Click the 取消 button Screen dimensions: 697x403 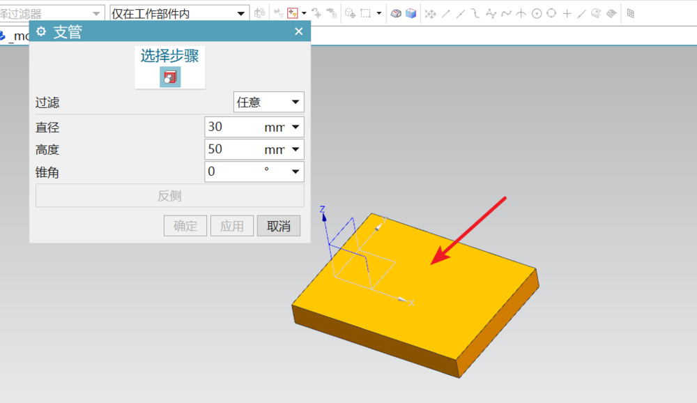click(278, 225)
